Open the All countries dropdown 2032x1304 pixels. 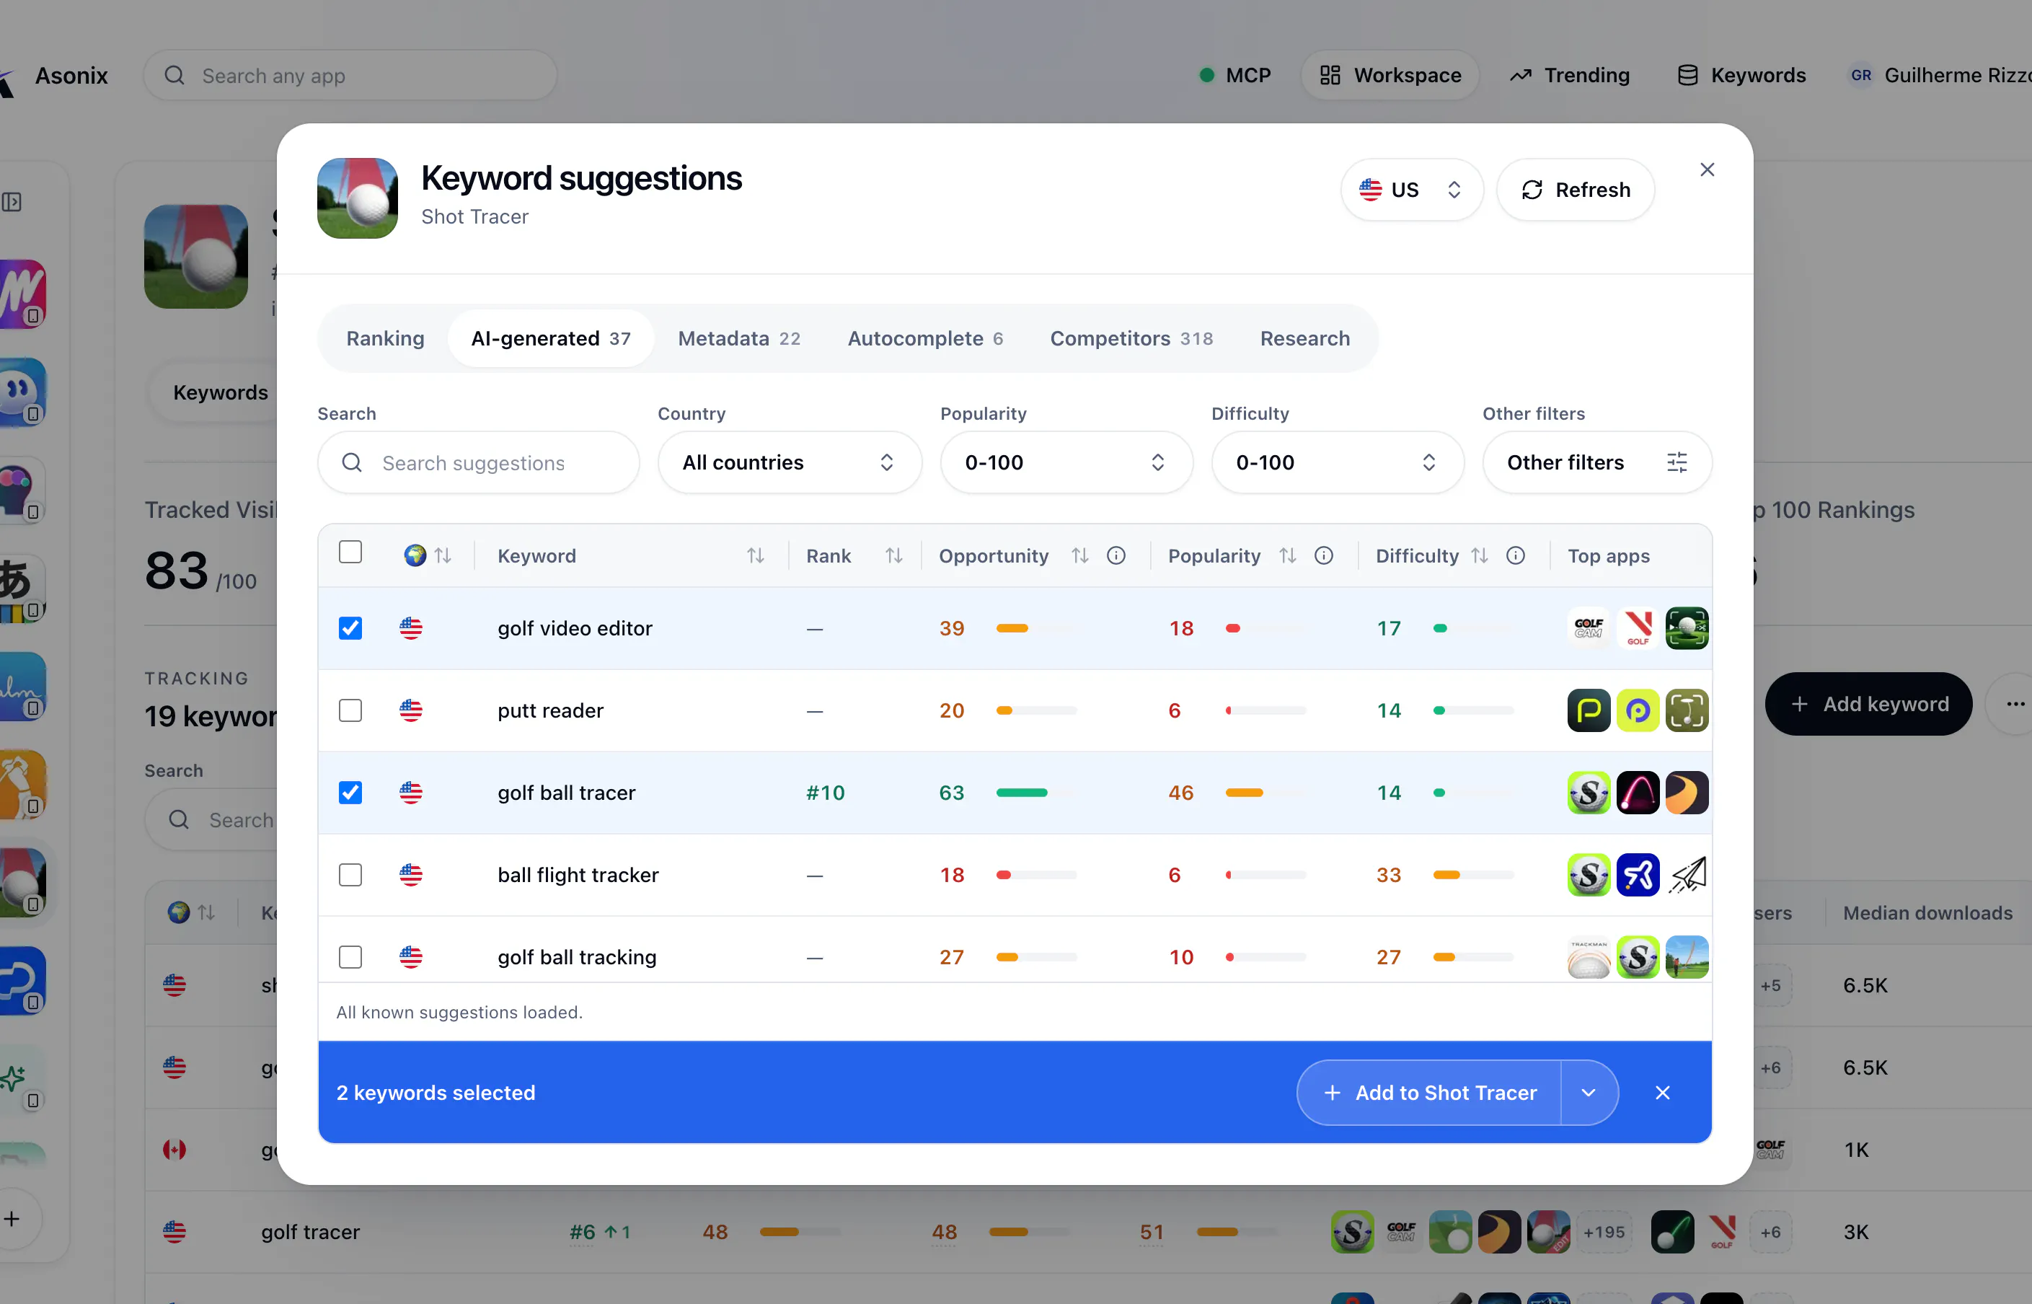pos(789,462)
